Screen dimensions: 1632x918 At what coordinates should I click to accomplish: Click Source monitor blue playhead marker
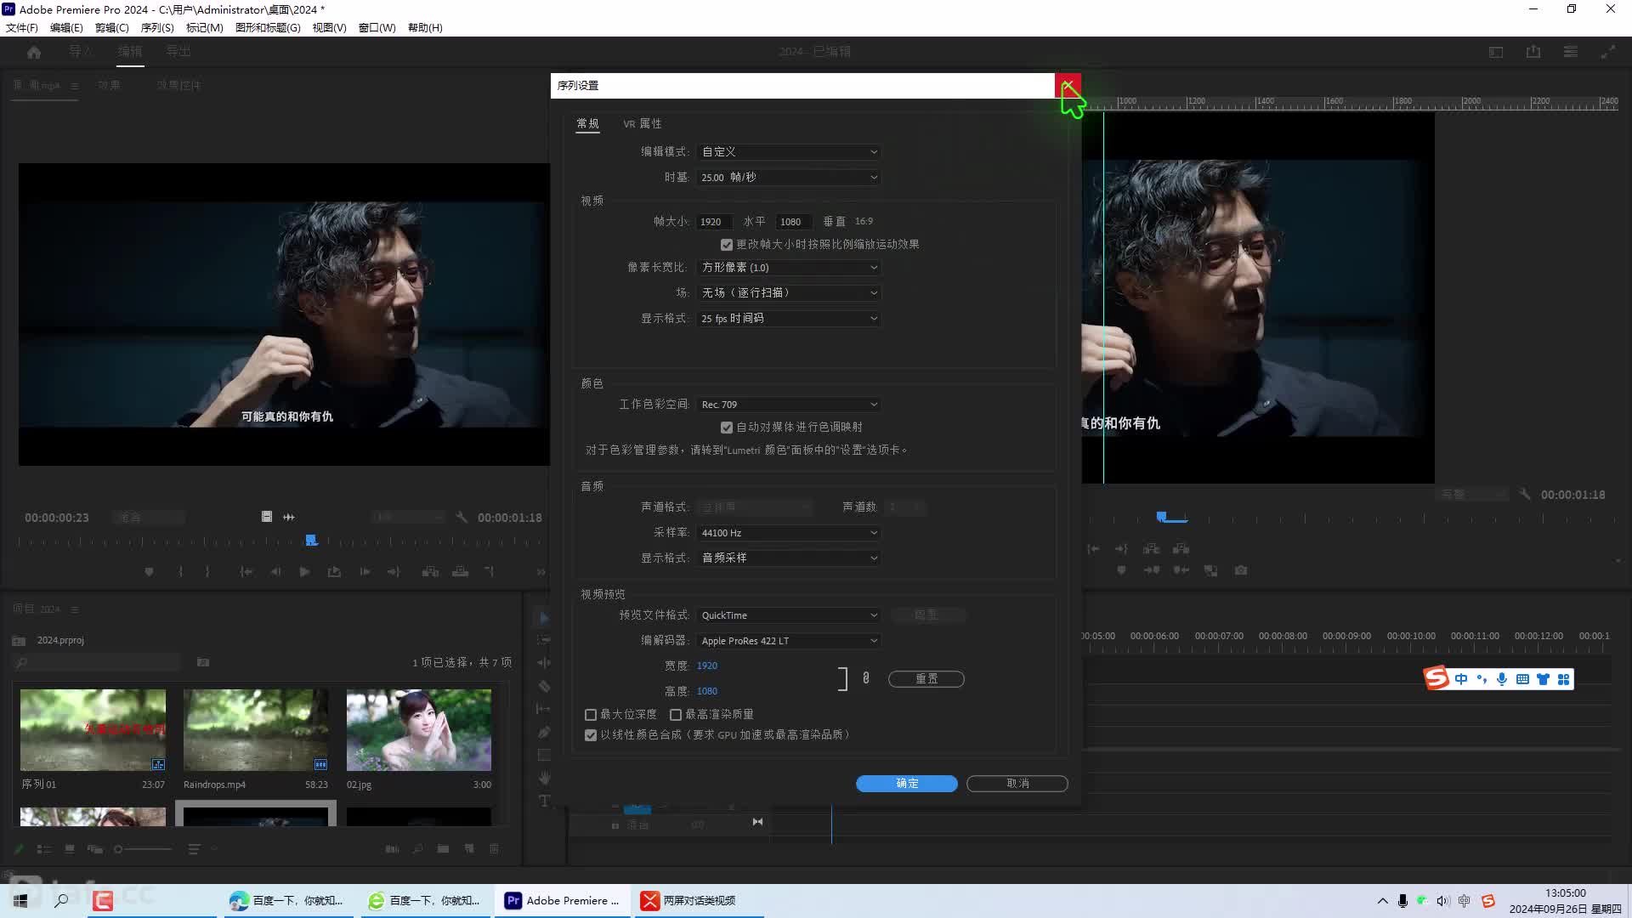pyautogui.click(x=311, y=541)
